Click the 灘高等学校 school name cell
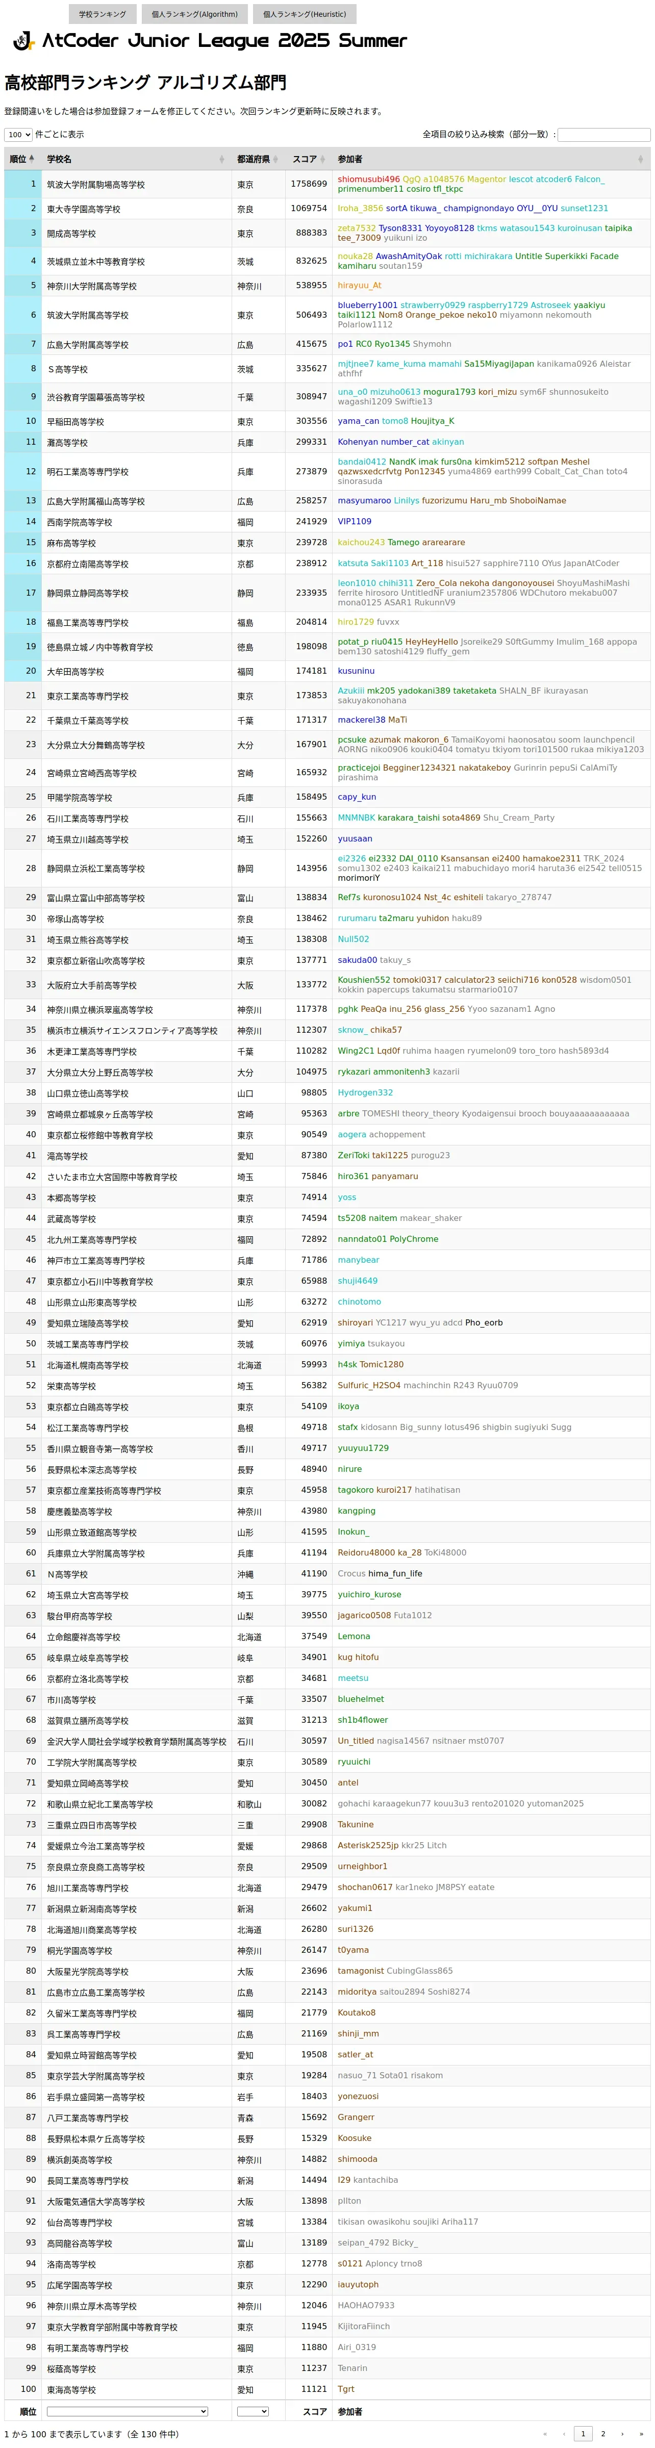This screenshot has width=655, height=2448. point(137,443)
